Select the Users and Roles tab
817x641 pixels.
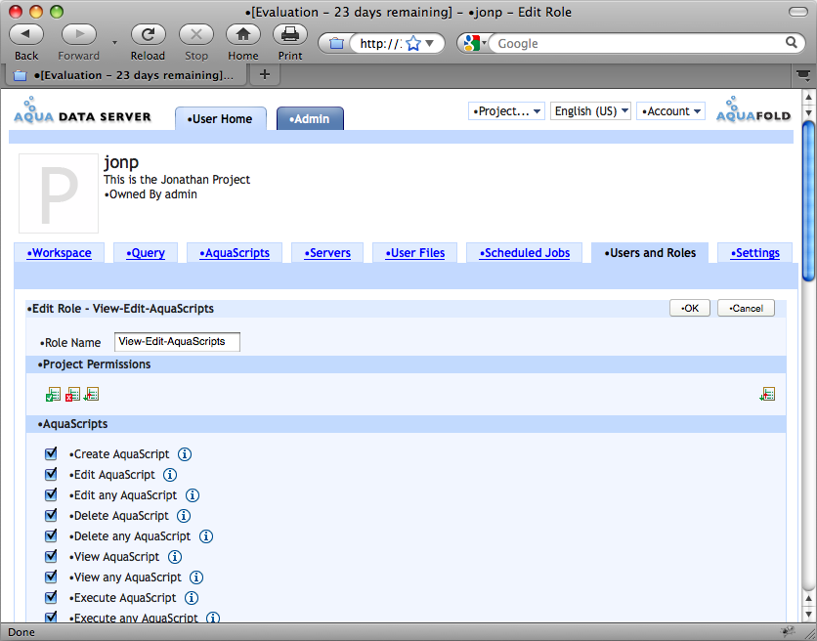click(650, 253)
